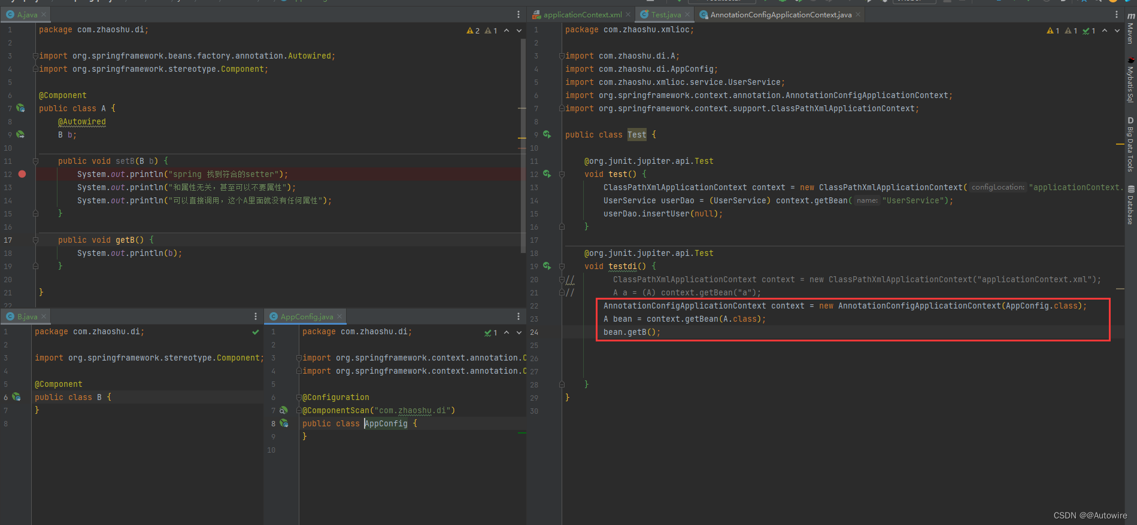This screenshot has height=525, width=1137.
Task: Click Spring bean gutter icon for class B
Action: (16, 397)
